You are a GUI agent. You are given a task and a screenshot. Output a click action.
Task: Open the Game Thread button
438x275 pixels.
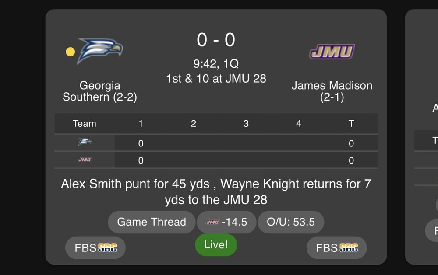point(152,222)
